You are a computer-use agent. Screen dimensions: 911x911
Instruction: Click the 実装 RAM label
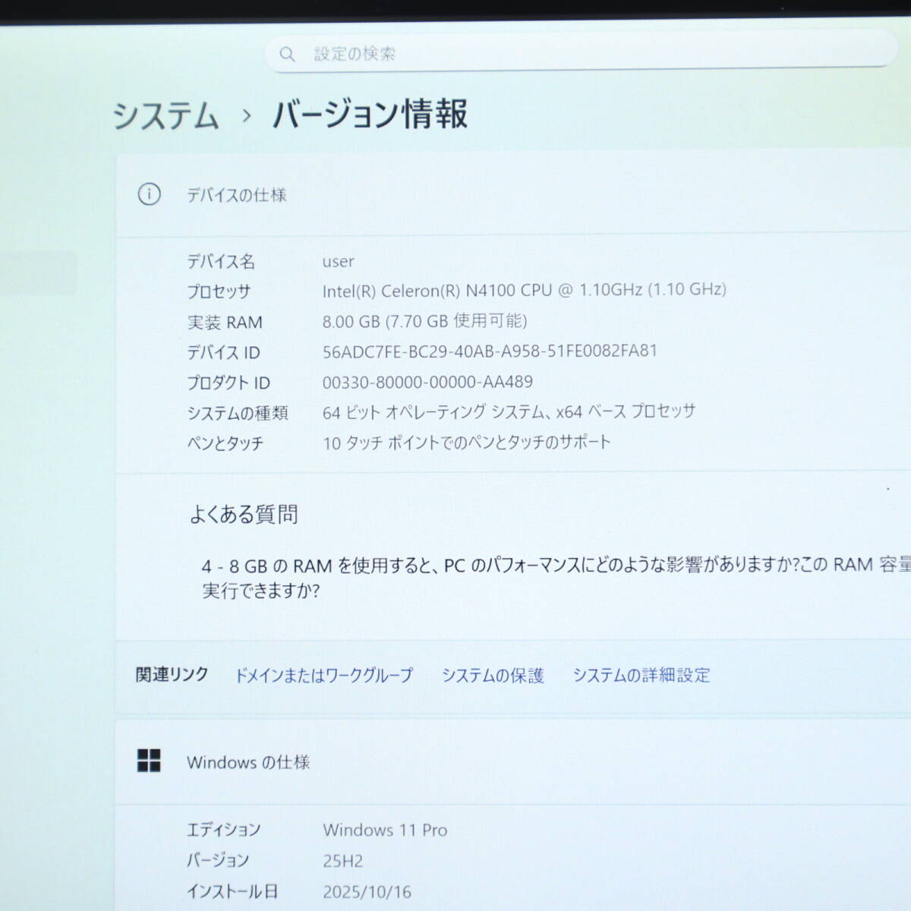tap(225, 323)
